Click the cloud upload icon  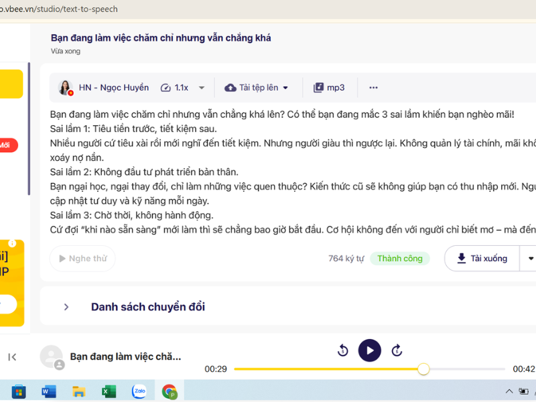230,88
